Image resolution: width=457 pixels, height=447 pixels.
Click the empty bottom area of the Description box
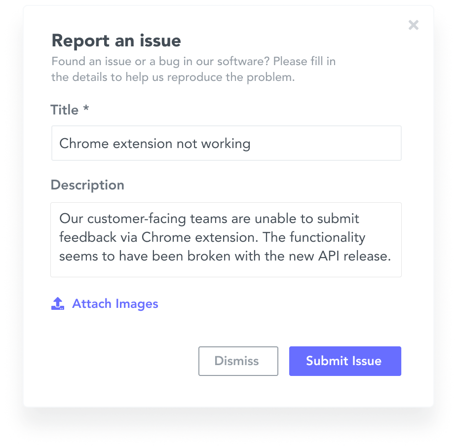point(226,270)
